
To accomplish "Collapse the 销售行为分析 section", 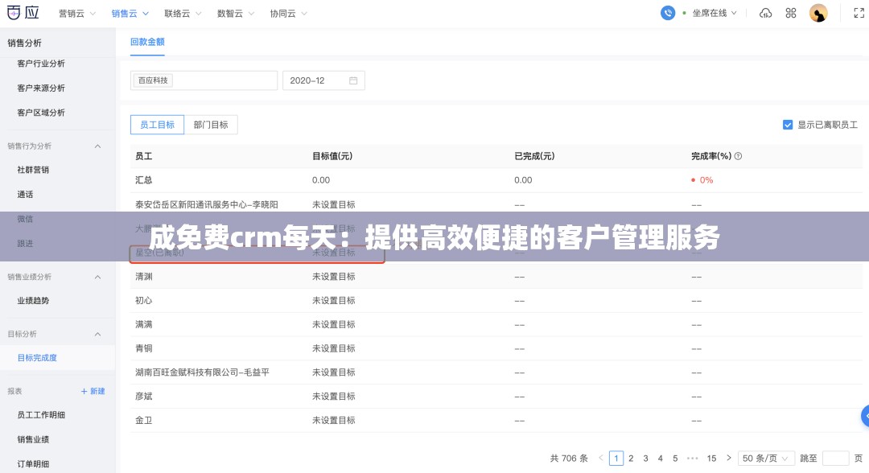I will [97, 146].
